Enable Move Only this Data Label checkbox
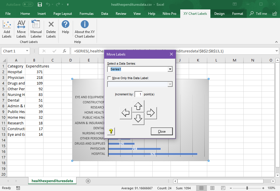 [109, 78]
